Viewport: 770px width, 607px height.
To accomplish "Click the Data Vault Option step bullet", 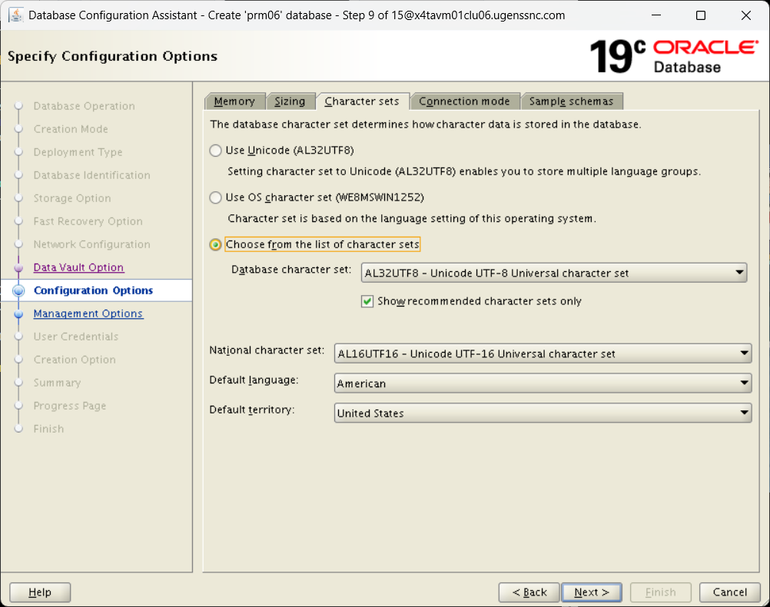I will tap(18, 267).
